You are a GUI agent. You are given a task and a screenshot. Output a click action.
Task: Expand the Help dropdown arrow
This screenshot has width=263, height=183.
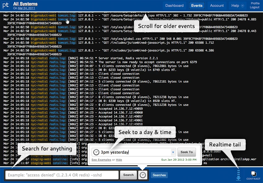[x=242, y=6]
